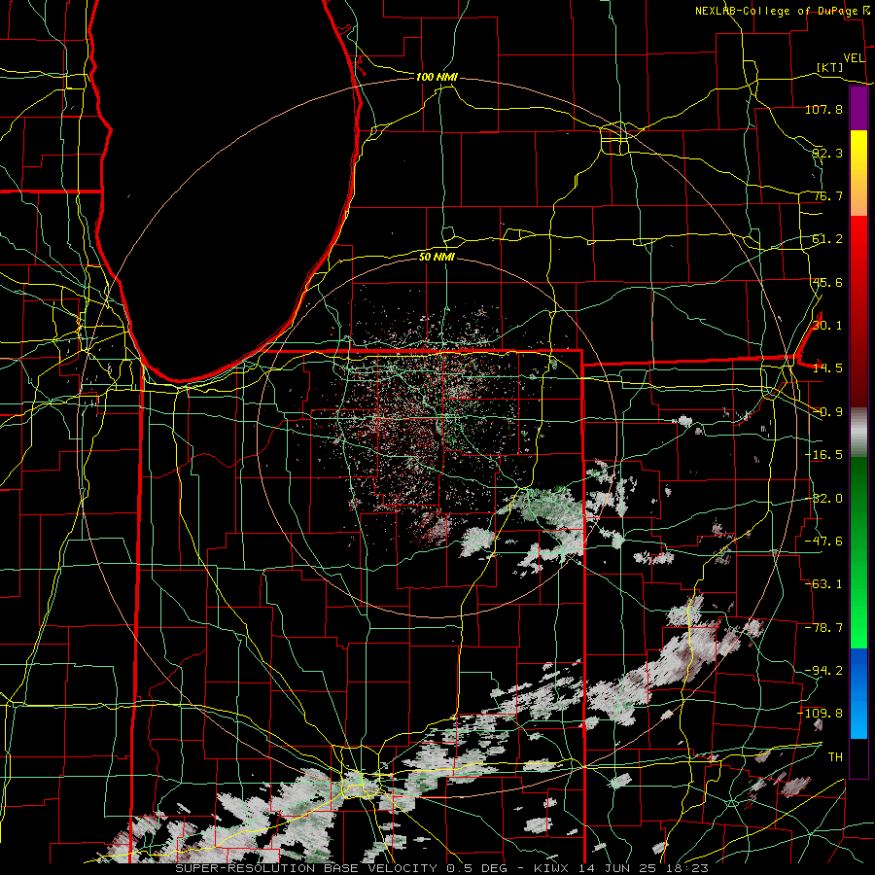The width and height of the screenshot is (875, 875).
Task: Select the 30.1 velocity scale value
Action: pos(827,326)
